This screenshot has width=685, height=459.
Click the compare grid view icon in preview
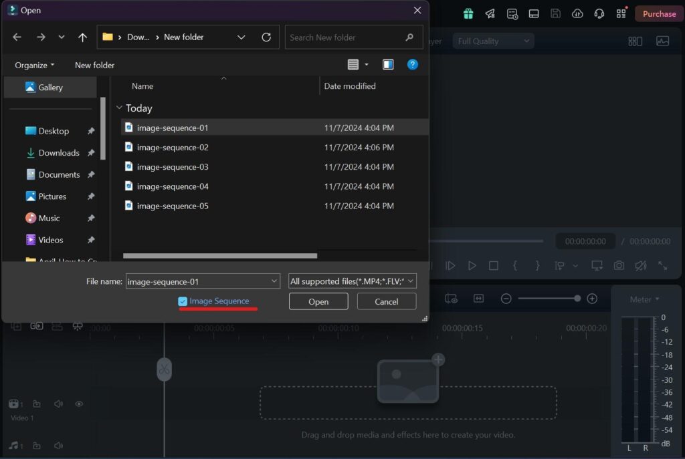pos(635,41)
